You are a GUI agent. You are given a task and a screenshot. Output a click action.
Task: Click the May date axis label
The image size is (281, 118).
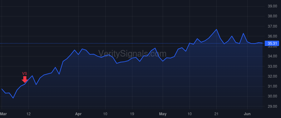pyautogui.click(x=163, y=114)
